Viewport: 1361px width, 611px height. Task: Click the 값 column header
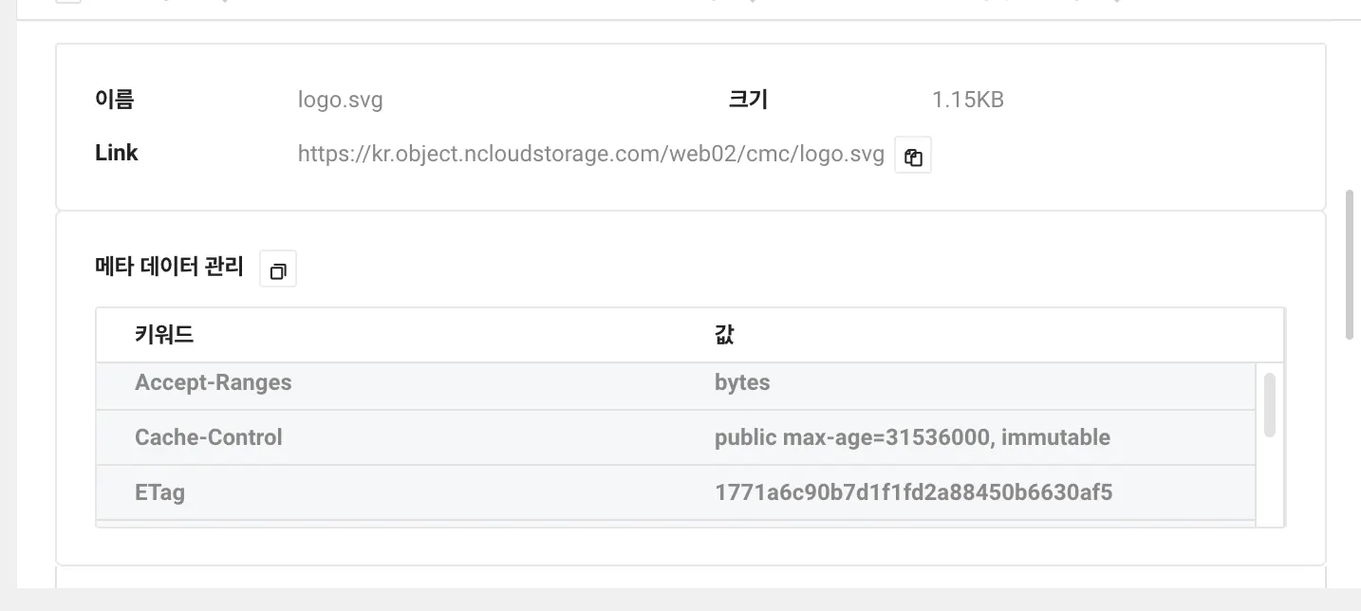pyautogui.click(x=724, y=334)
